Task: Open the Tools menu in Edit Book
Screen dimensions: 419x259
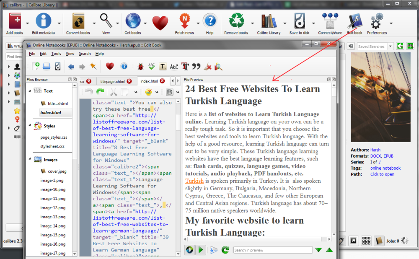Action: click(56, 54)
